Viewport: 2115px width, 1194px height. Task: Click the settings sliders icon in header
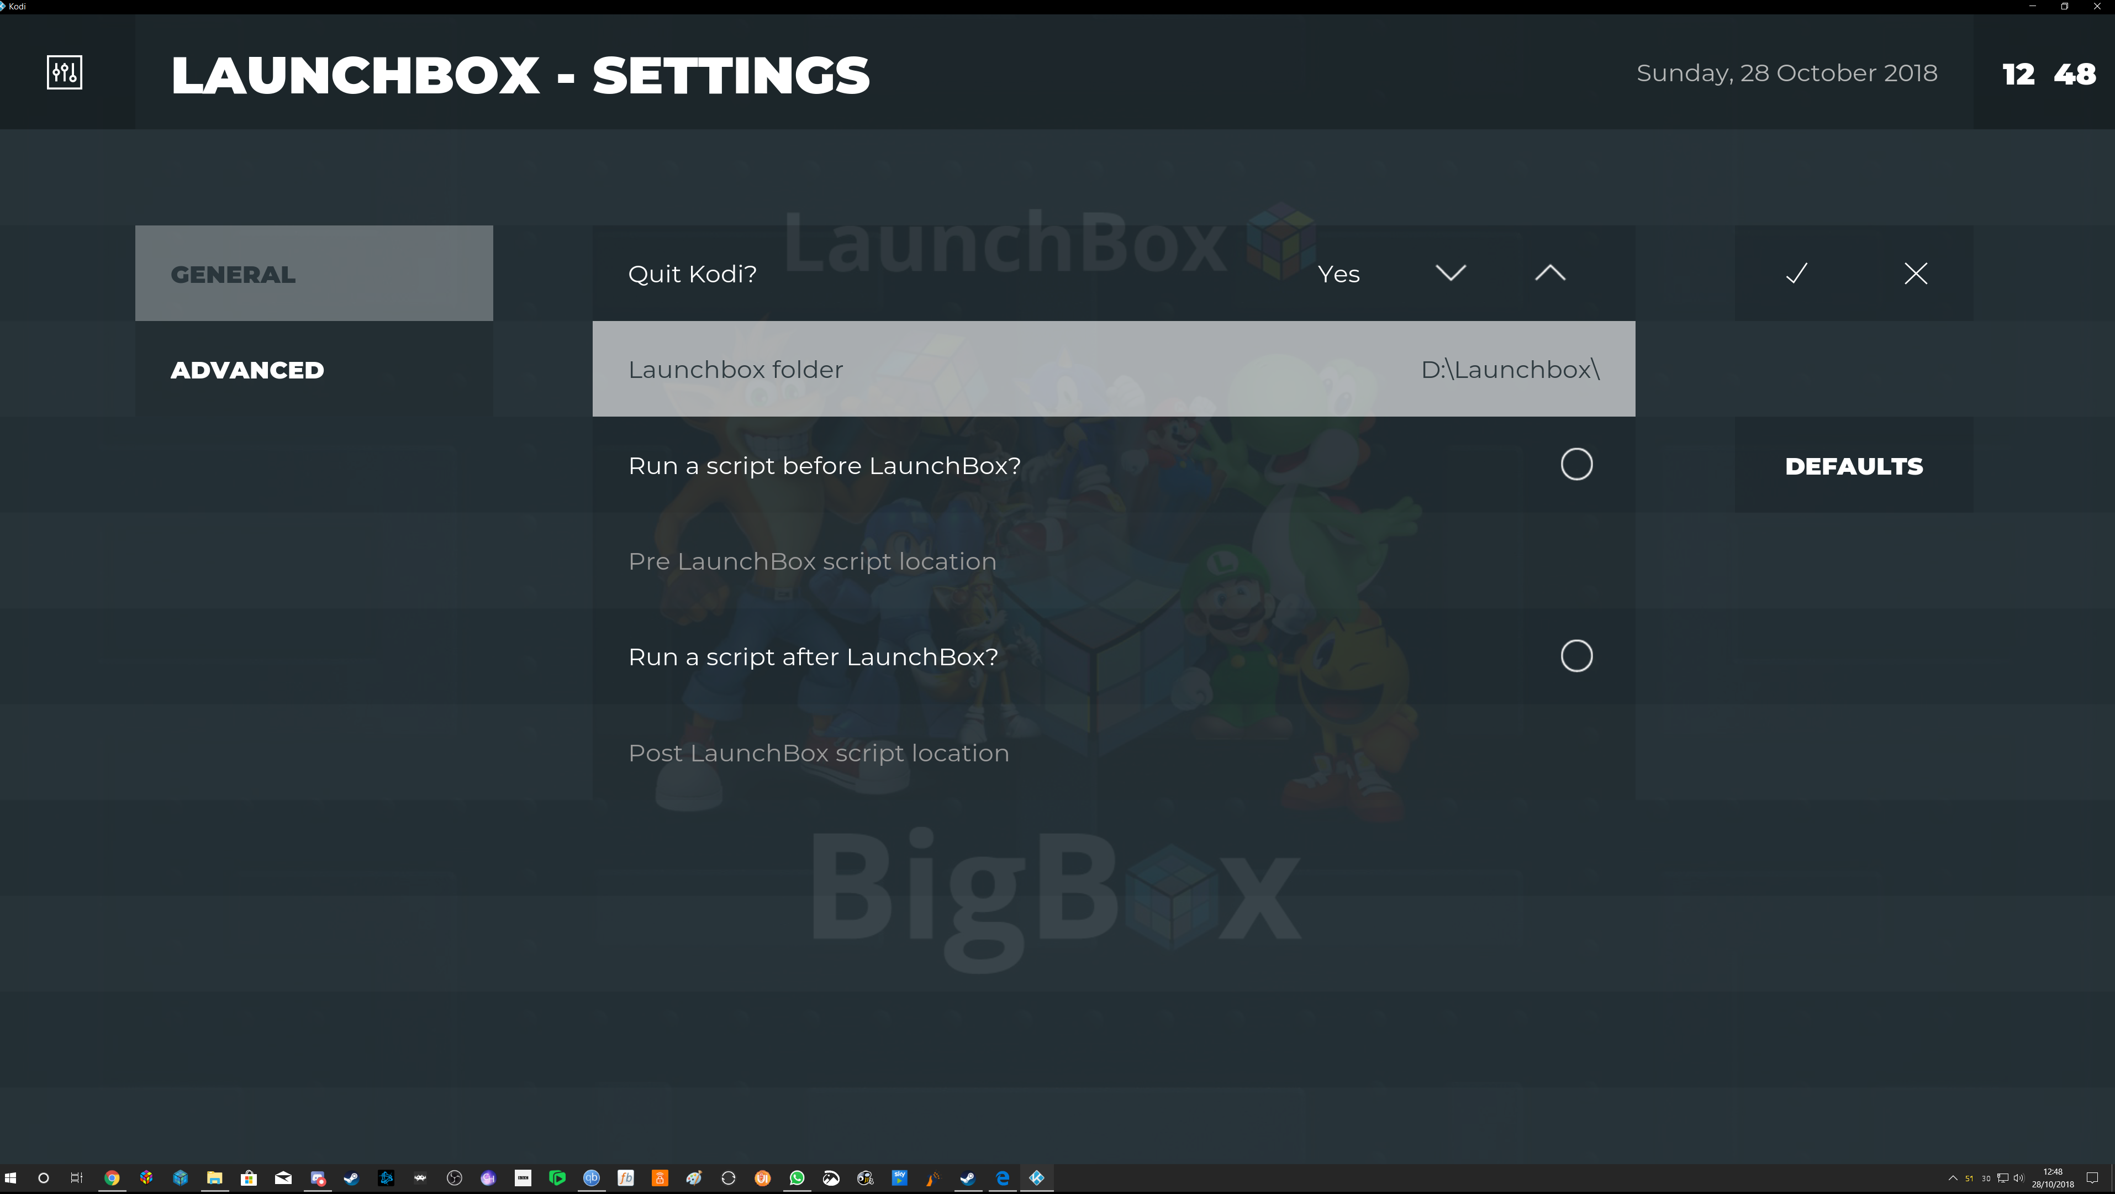click(64, 72)
